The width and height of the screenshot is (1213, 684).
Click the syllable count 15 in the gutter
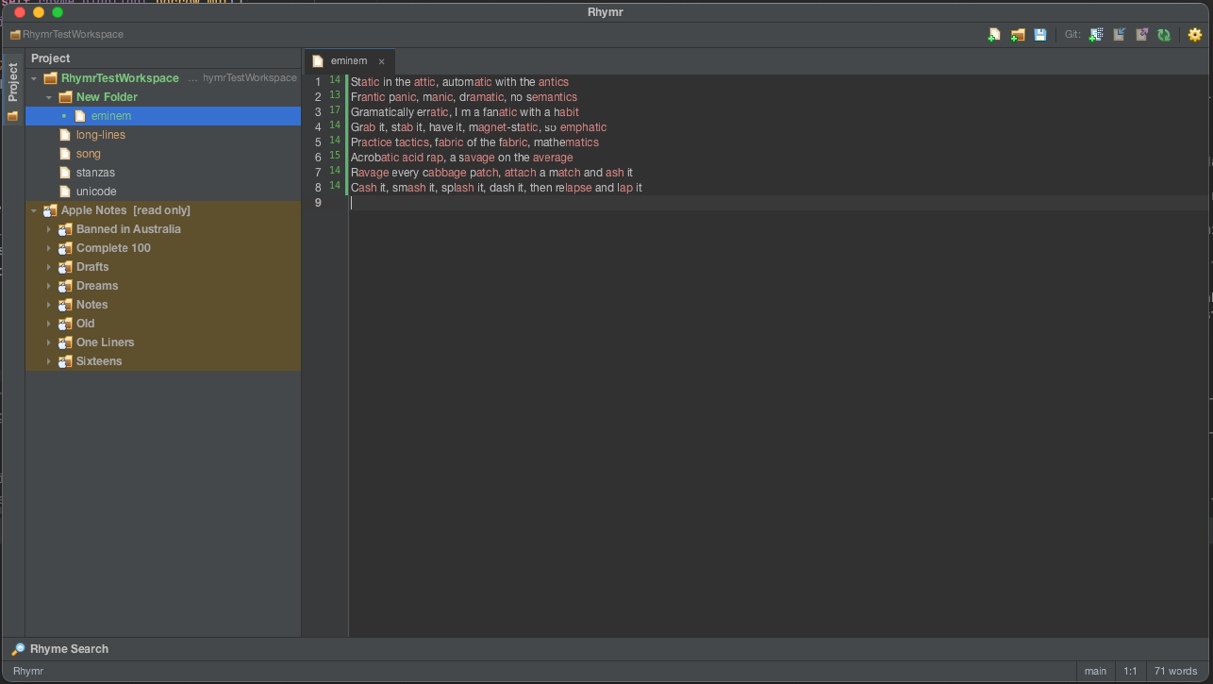335,156
